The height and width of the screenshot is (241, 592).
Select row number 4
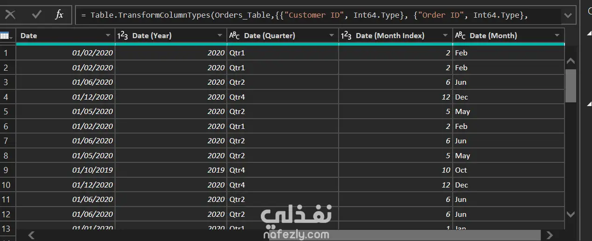(7, 97)
